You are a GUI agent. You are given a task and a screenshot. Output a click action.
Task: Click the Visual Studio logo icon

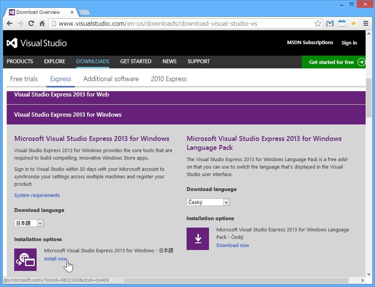click(x=12, y=43)
